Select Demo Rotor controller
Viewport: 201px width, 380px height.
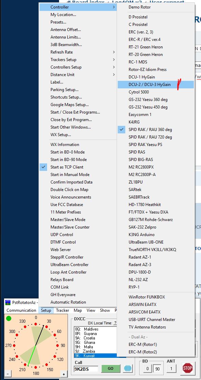coord(156,7)
